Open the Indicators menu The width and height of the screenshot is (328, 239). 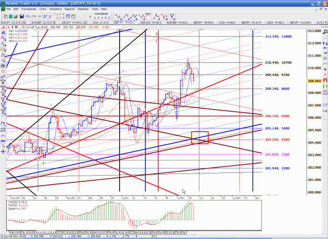[x=55, y=9]
